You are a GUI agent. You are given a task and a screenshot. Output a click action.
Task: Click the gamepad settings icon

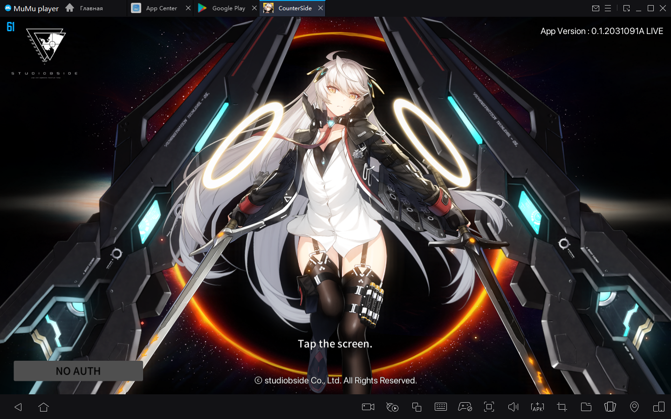pyautogui.click(x=465, y=407)
